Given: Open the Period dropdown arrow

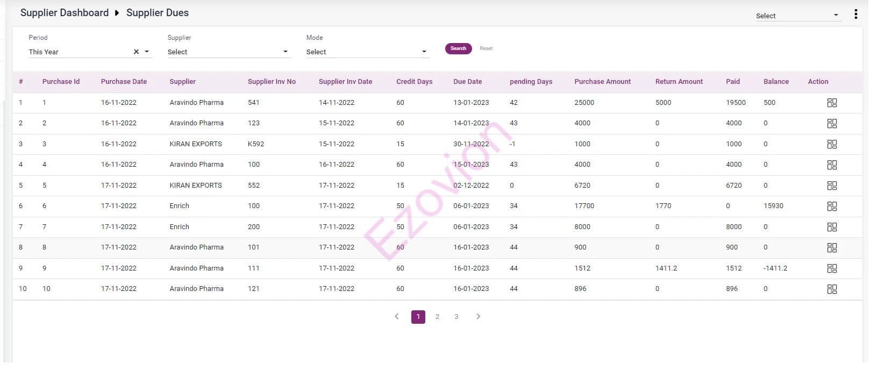Looking at the screenshot, I should click(147, 52).
